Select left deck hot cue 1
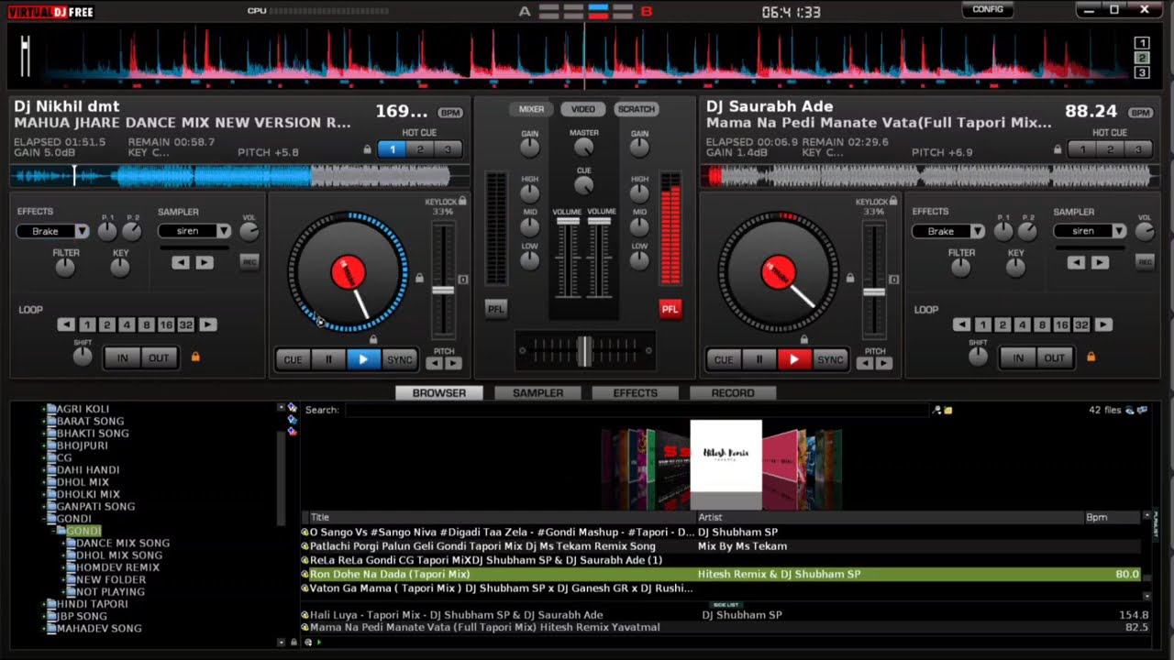The width and height of the screenshot is (1174, 660). [x=393, y=149]
